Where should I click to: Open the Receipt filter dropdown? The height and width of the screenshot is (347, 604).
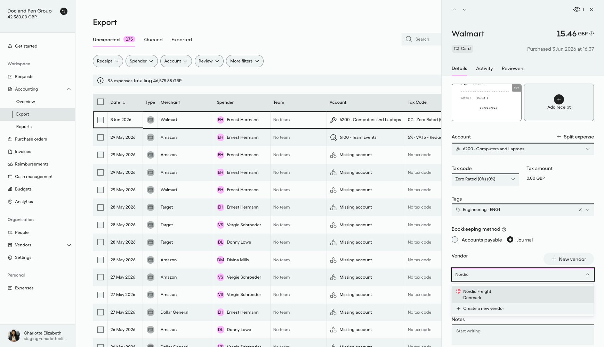[x=108, y=61]
